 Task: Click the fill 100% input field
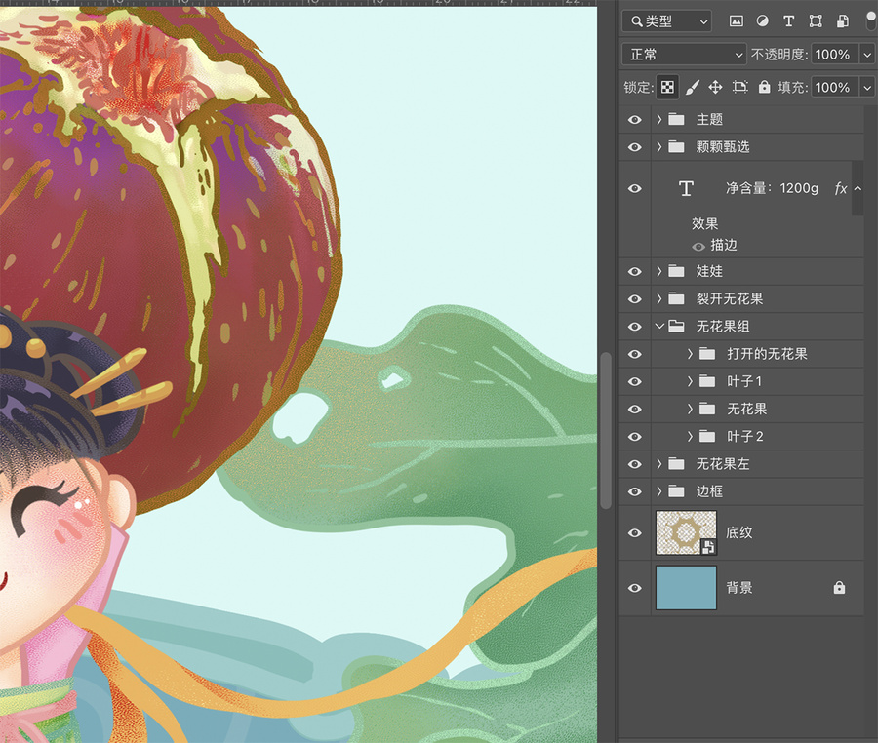(835, 88)
